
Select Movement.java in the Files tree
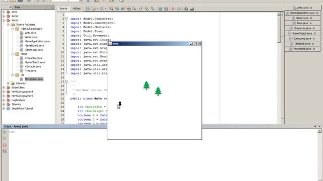coord(34,79)
